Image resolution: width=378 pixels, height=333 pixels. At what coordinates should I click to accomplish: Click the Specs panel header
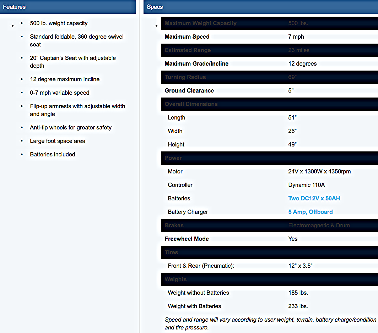pyautogui.click(x=261, y=7)
